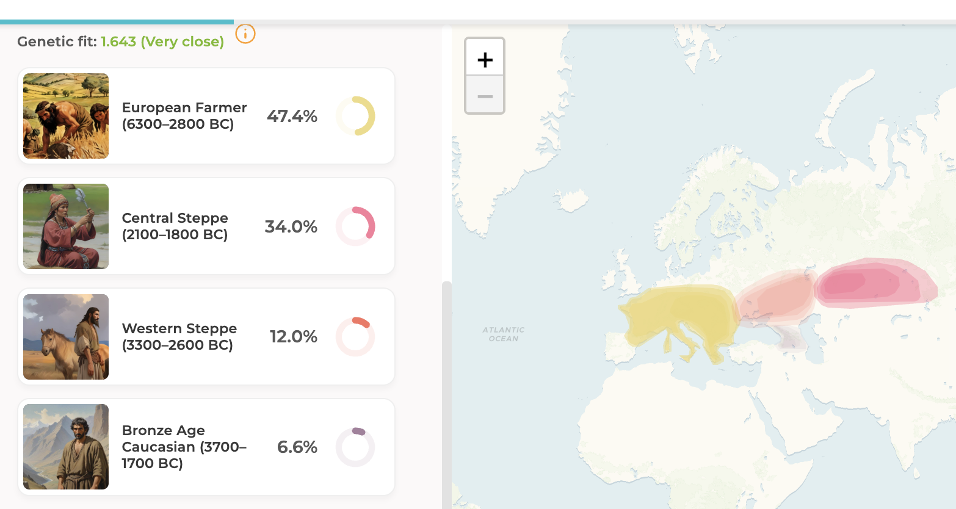Select the European Farmer (6300–2800 BC) label
Image resolution: width=956 pixels, height=509 pixels.
[184, 116]
